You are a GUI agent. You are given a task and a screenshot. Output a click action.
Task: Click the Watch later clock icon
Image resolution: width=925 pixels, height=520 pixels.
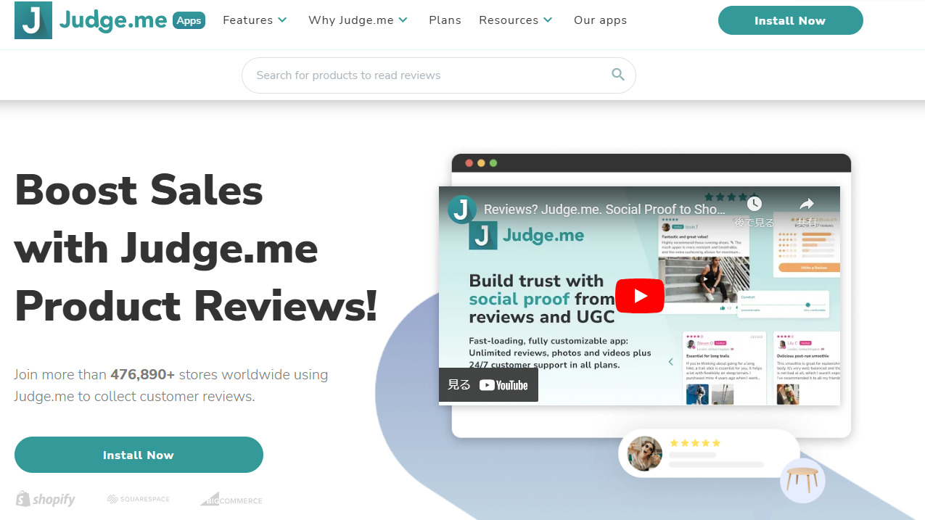754,204
